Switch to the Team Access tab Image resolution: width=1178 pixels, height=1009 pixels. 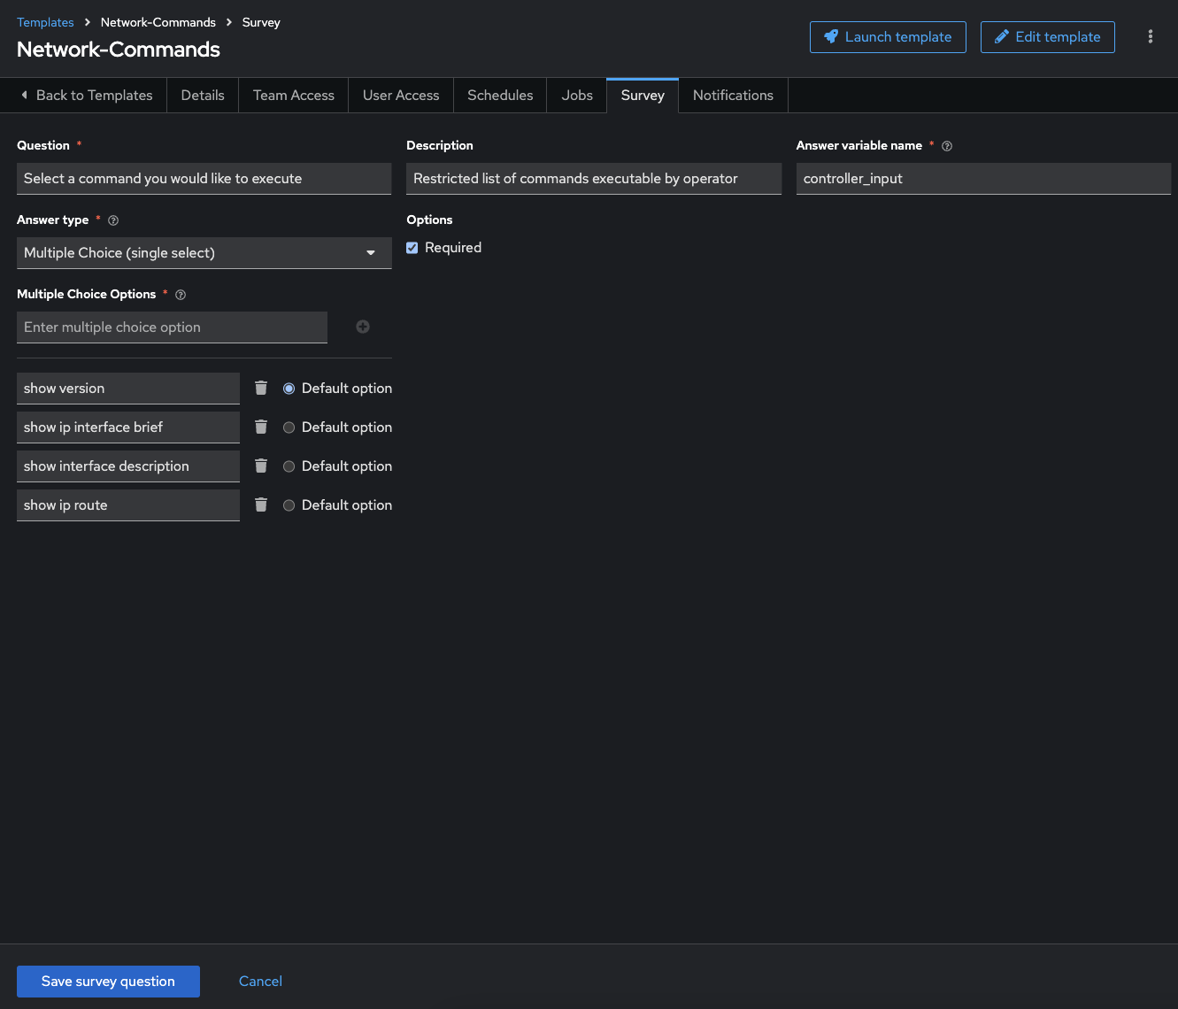tap(294, 96)
